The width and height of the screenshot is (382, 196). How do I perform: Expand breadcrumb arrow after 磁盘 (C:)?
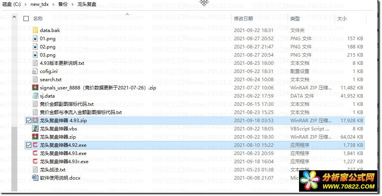(25, 4)
